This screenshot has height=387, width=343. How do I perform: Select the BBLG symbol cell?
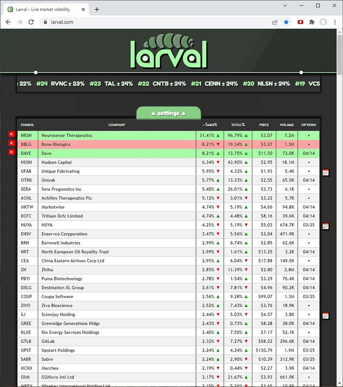(27, 144)
